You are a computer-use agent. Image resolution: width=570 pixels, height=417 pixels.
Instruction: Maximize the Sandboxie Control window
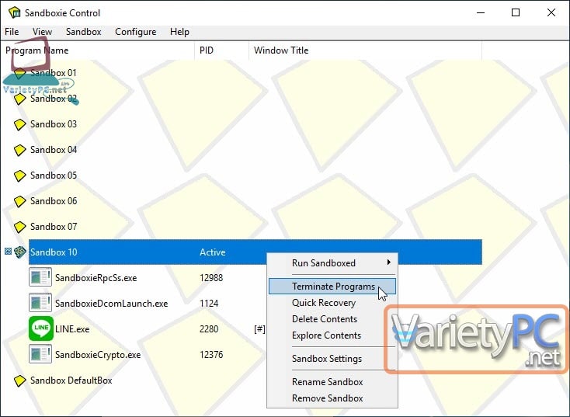(516, 12)
